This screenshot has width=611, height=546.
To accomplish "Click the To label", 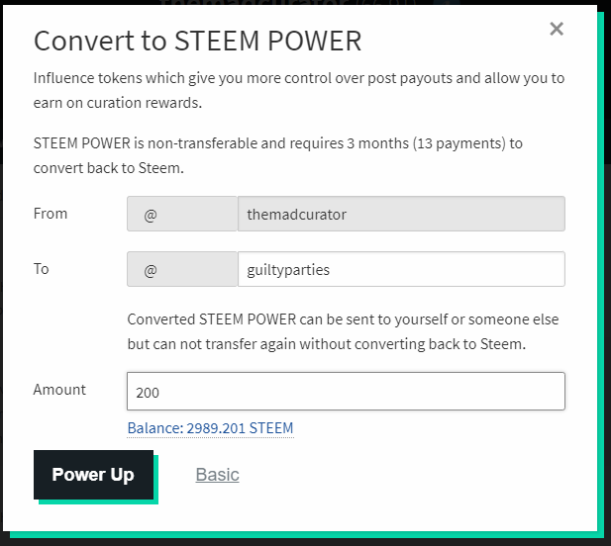I will click(42, 268).
